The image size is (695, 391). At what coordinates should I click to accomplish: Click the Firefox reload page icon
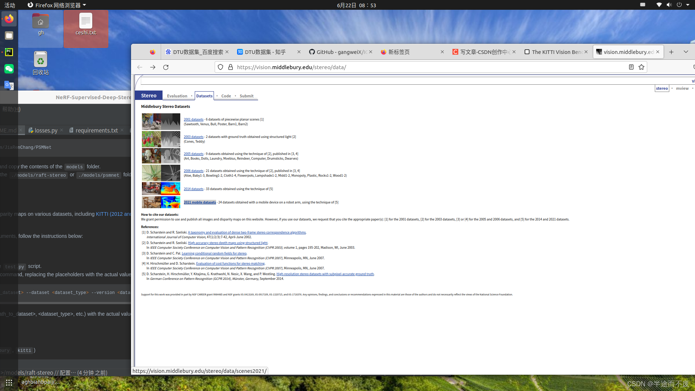166,67
